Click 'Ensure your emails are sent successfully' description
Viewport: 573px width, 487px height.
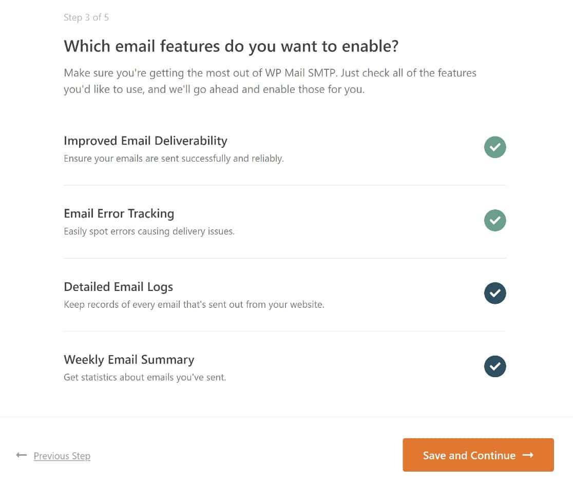click(174, 159)
